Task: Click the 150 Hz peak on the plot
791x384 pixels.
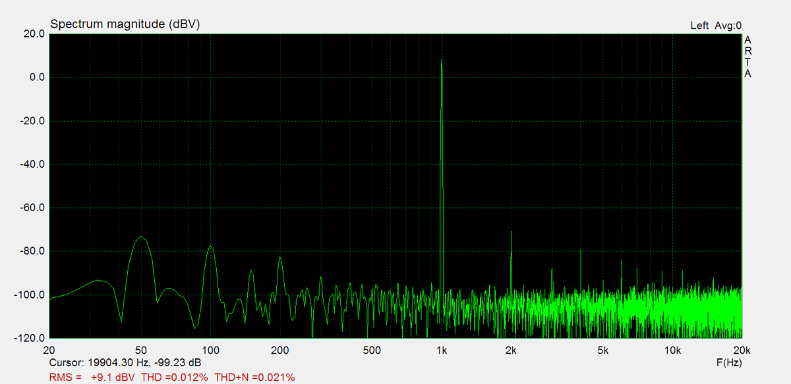Action: (251, 272)
